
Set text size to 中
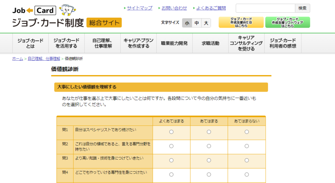[196, 23]
